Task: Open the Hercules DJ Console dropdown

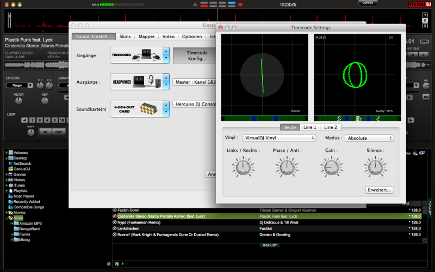Action: 194,104
